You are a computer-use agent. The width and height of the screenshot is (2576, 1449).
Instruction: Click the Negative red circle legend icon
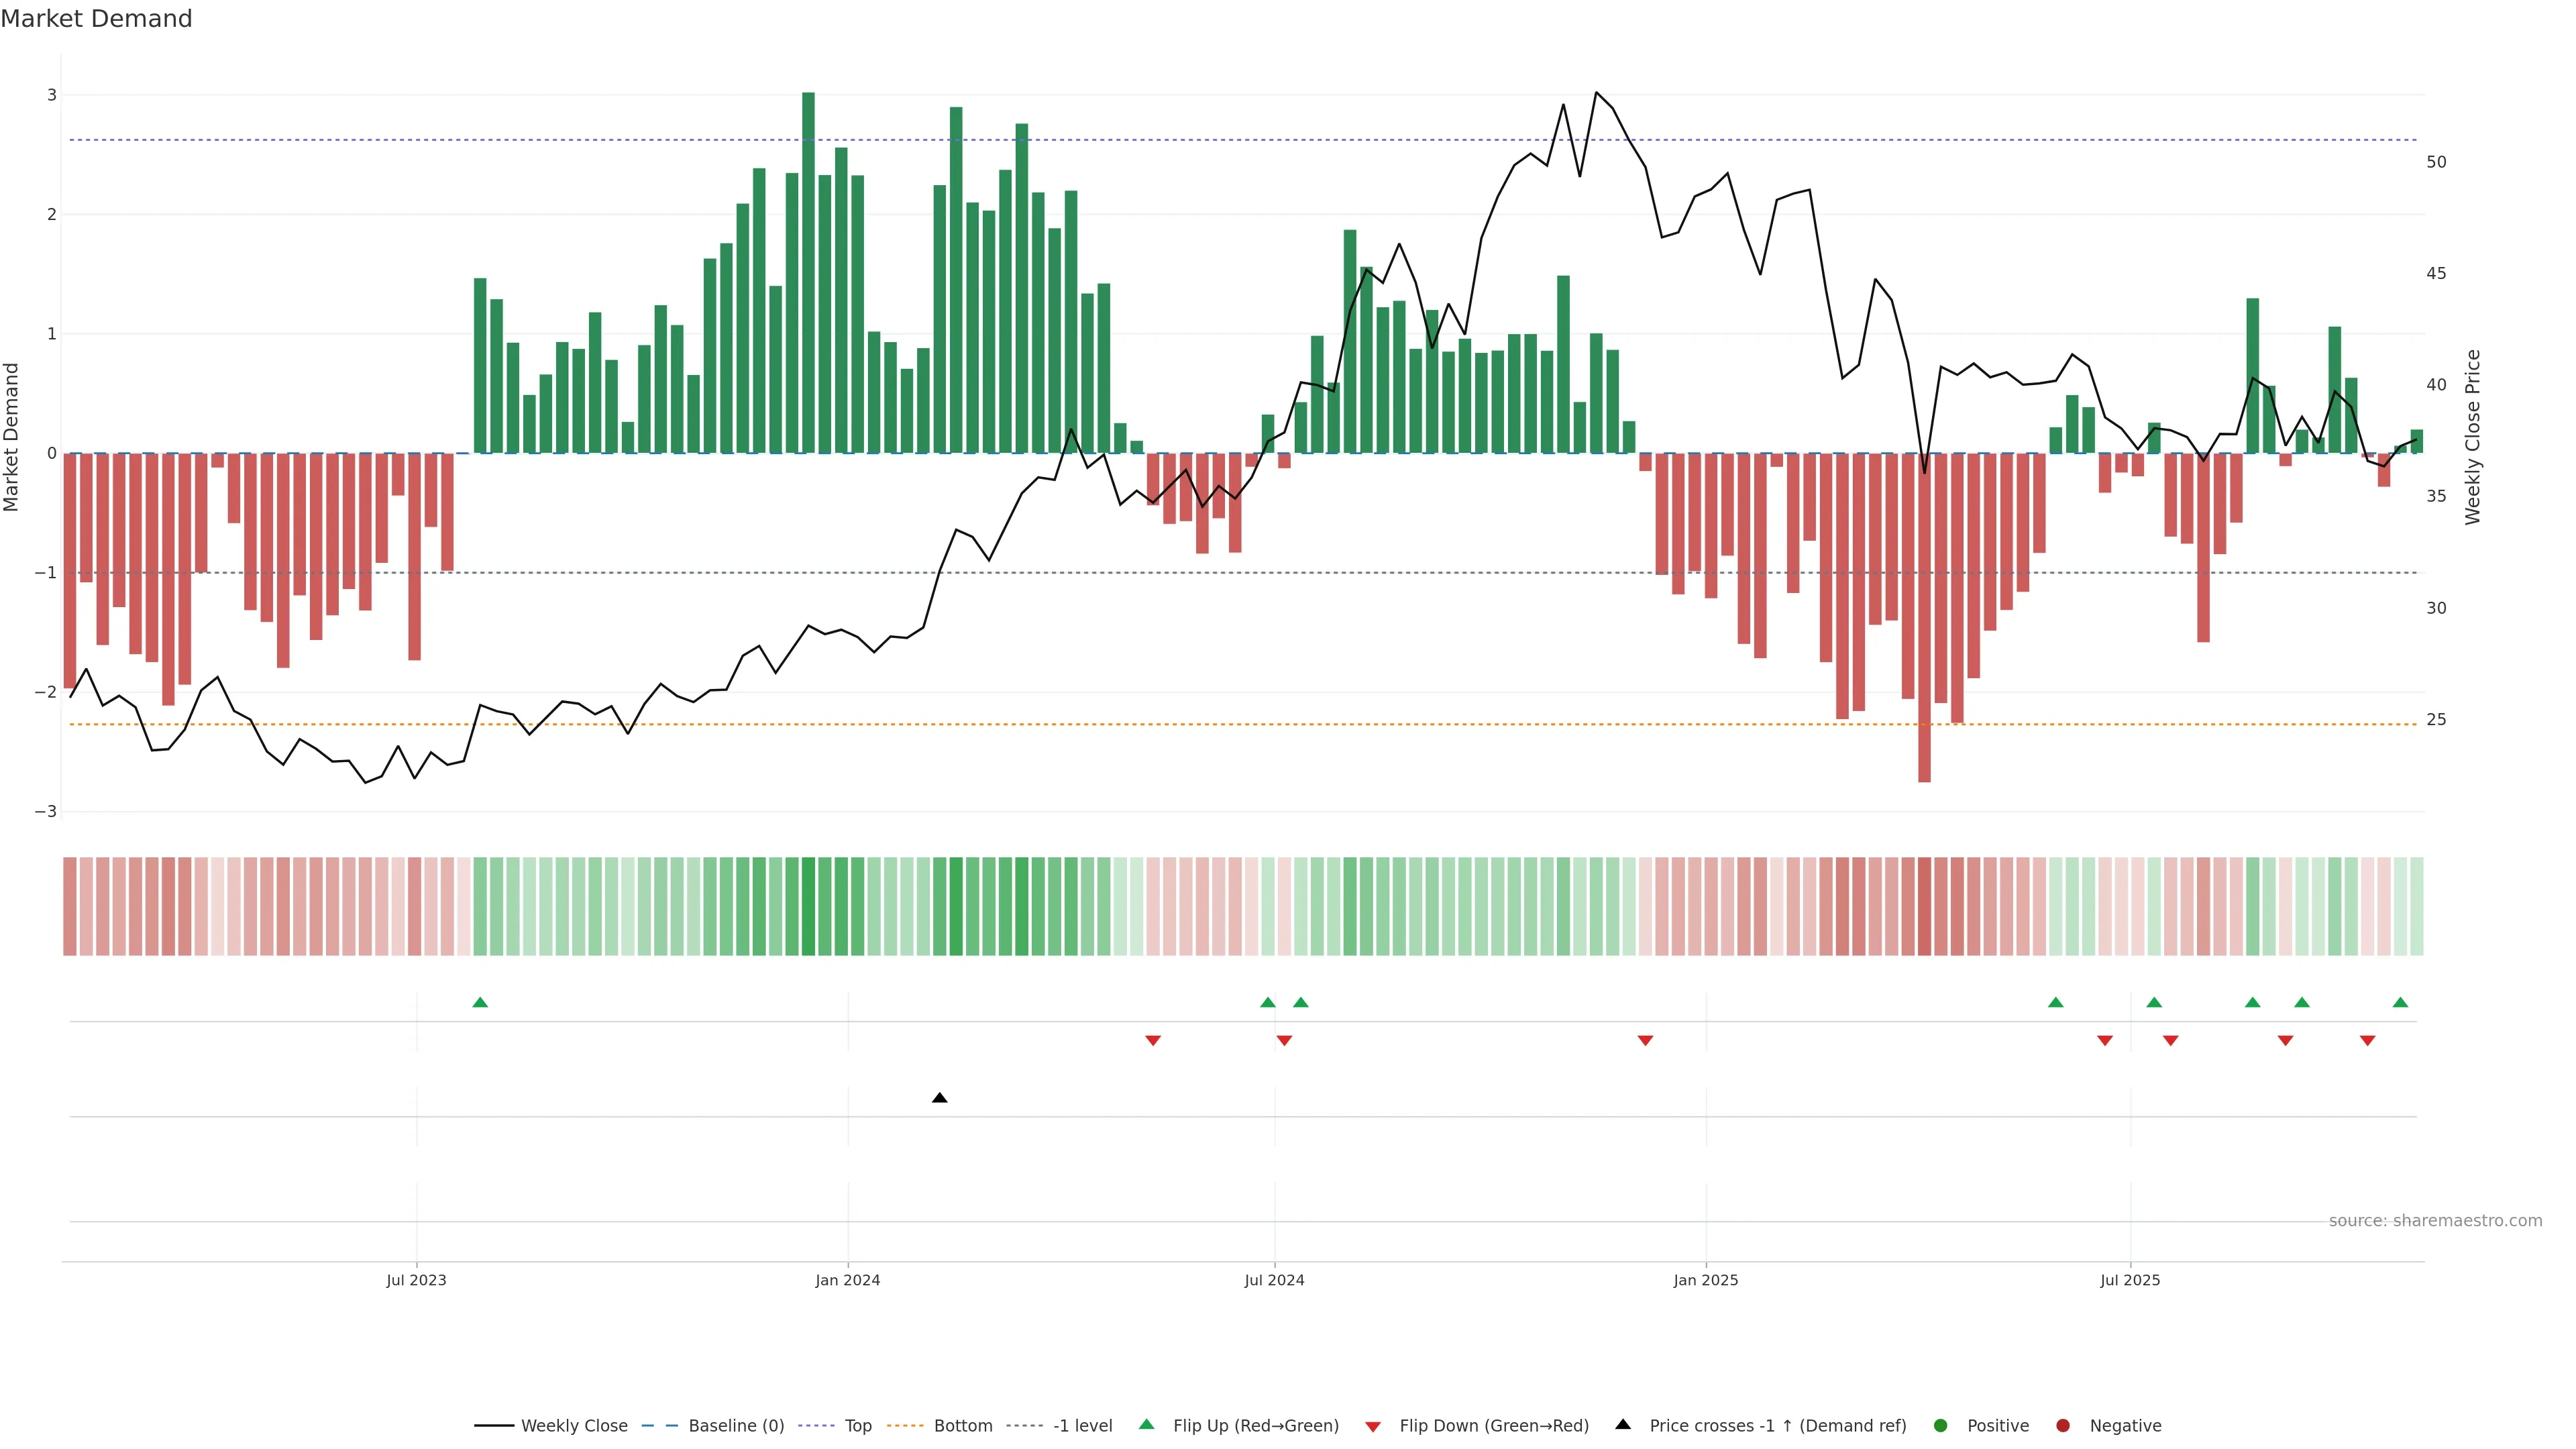(2062, 1425)
